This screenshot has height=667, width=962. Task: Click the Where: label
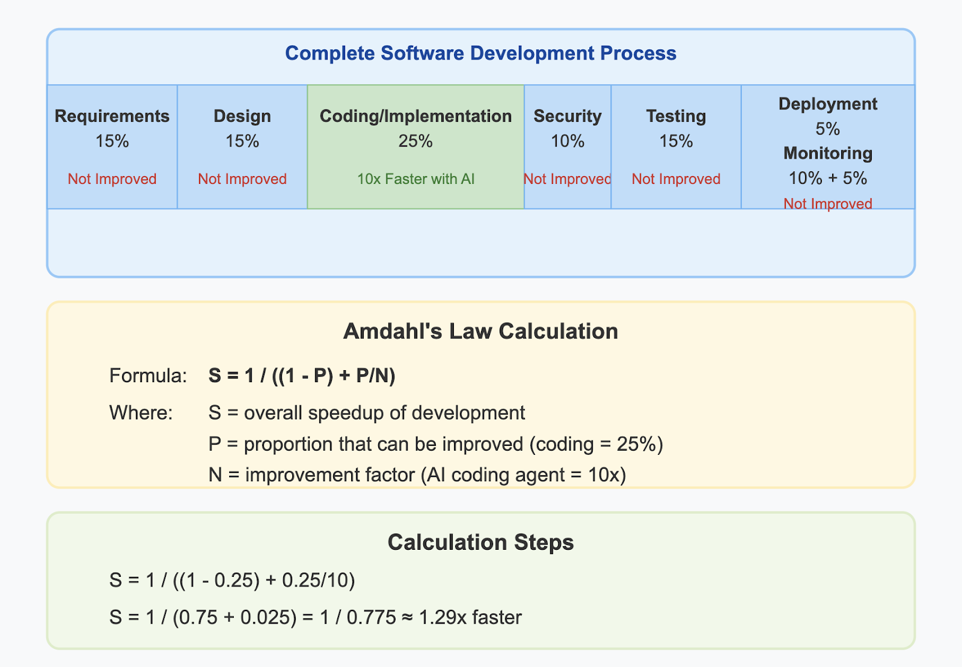(x=141, y=413)
